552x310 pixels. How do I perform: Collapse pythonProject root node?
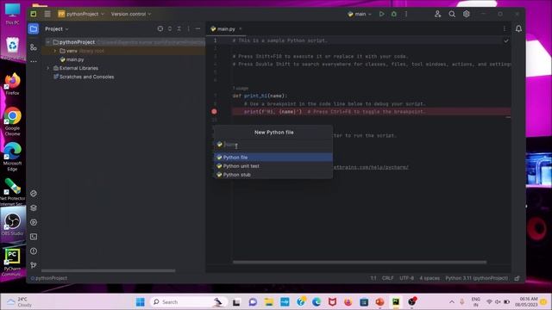tap(48, 42)
